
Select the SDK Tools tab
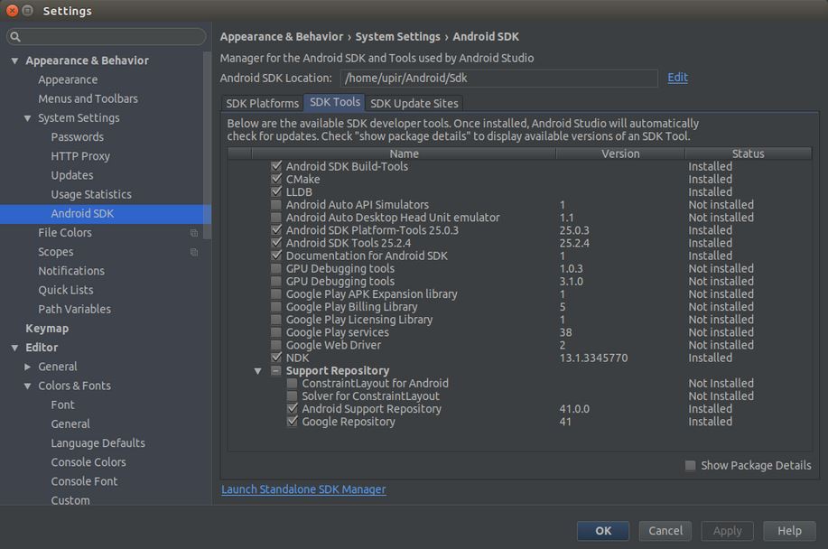pyautogui.click(x=335, y=102)
